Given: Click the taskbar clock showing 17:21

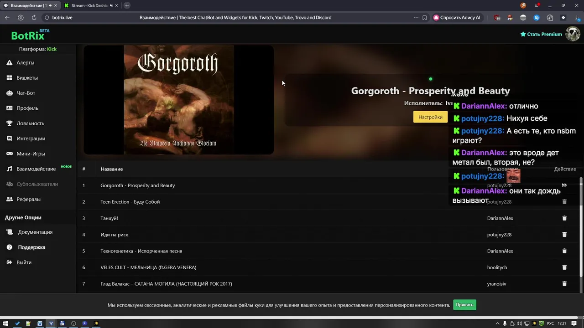Looking at the screenshot, I should (x=562, y=323).
